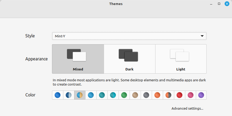This screenshot has height=116, width=232.
Task: Open Advanced settings...
Action: (x=187, y=108)
